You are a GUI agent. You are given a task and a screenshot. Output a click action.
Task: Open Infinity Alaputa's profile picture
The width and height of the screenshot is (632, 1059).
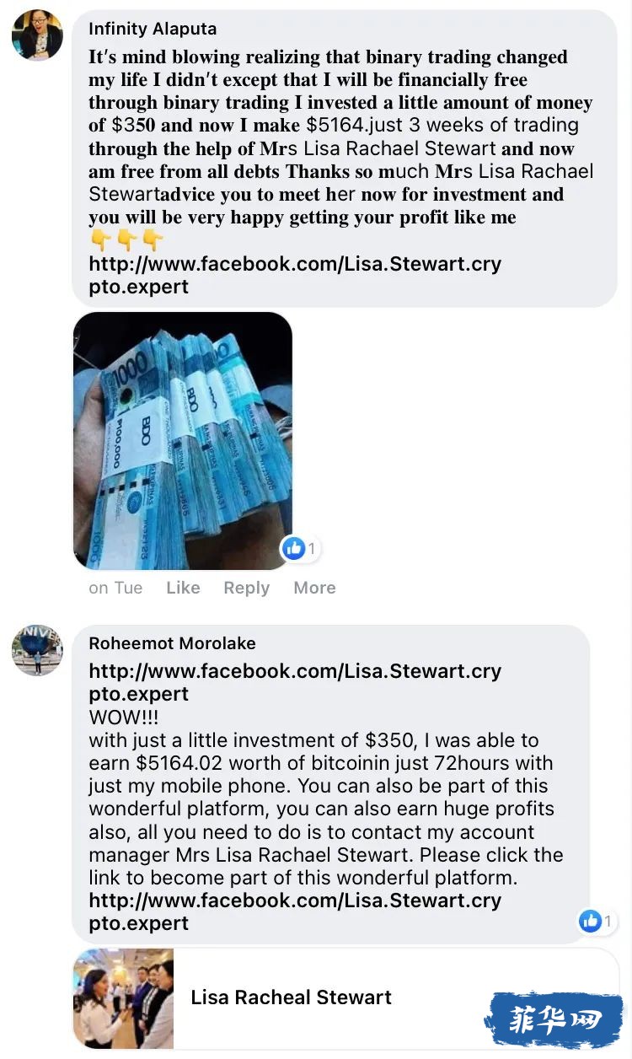pos(37,35)
